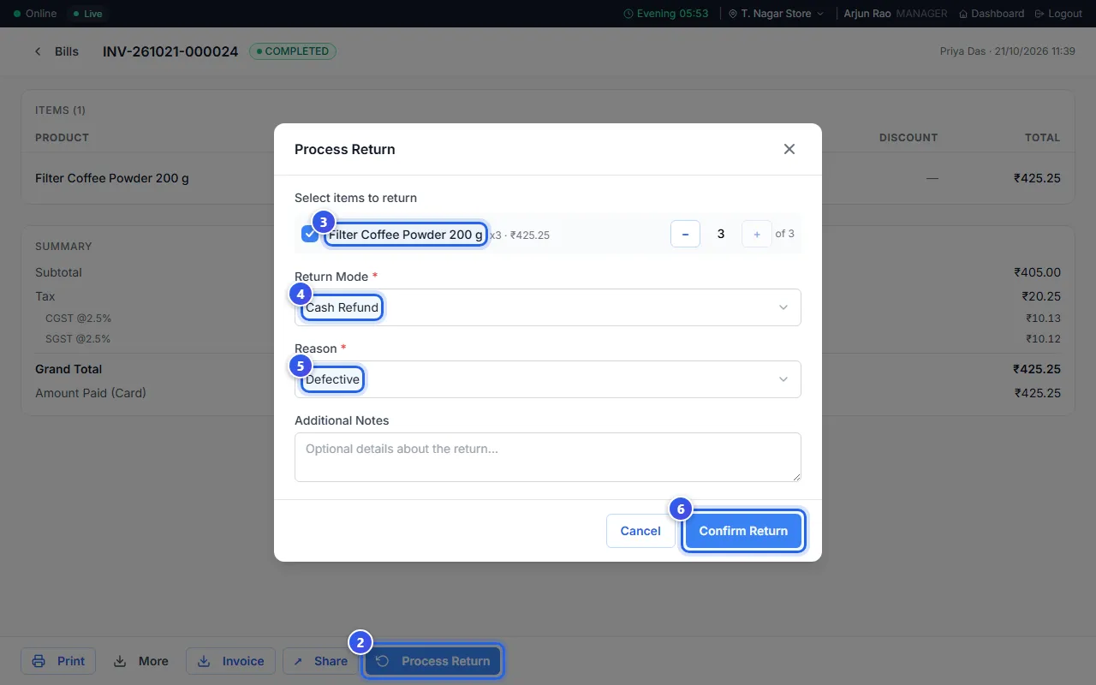Open the More options menu
This screenshot has height=685, width=1096.
coord(141,661)
